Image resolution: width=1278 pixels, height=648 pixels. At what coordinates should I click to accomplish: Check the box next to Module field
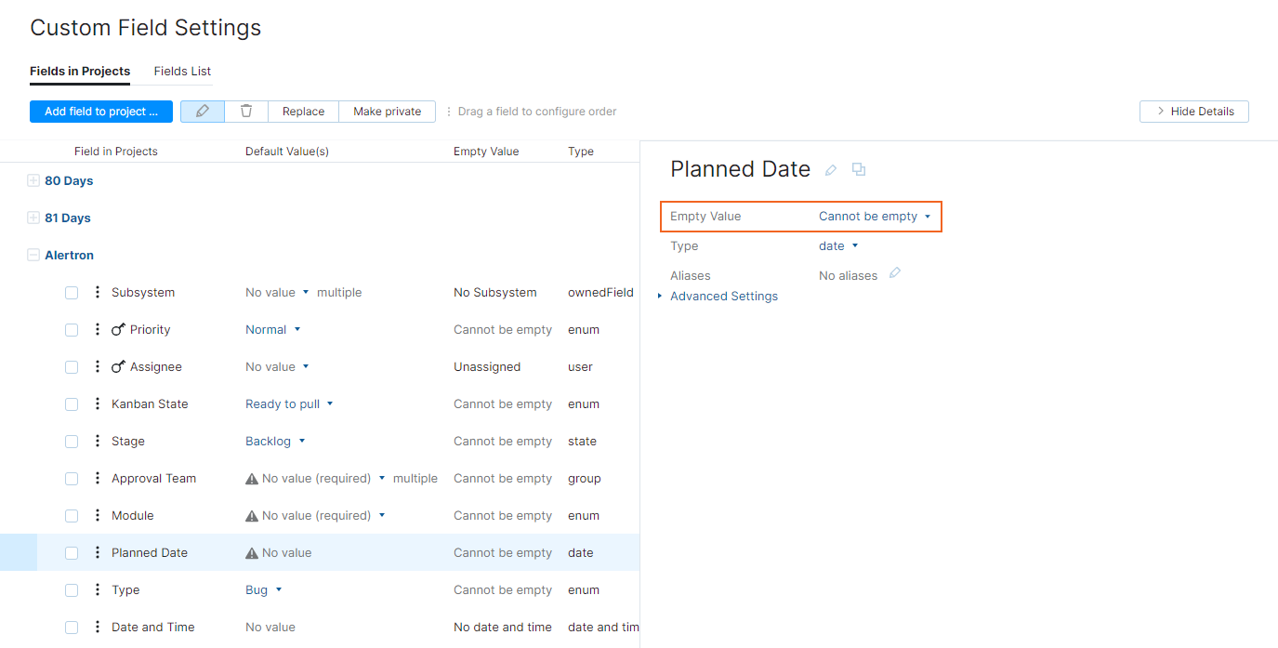[x=72, y=516]
